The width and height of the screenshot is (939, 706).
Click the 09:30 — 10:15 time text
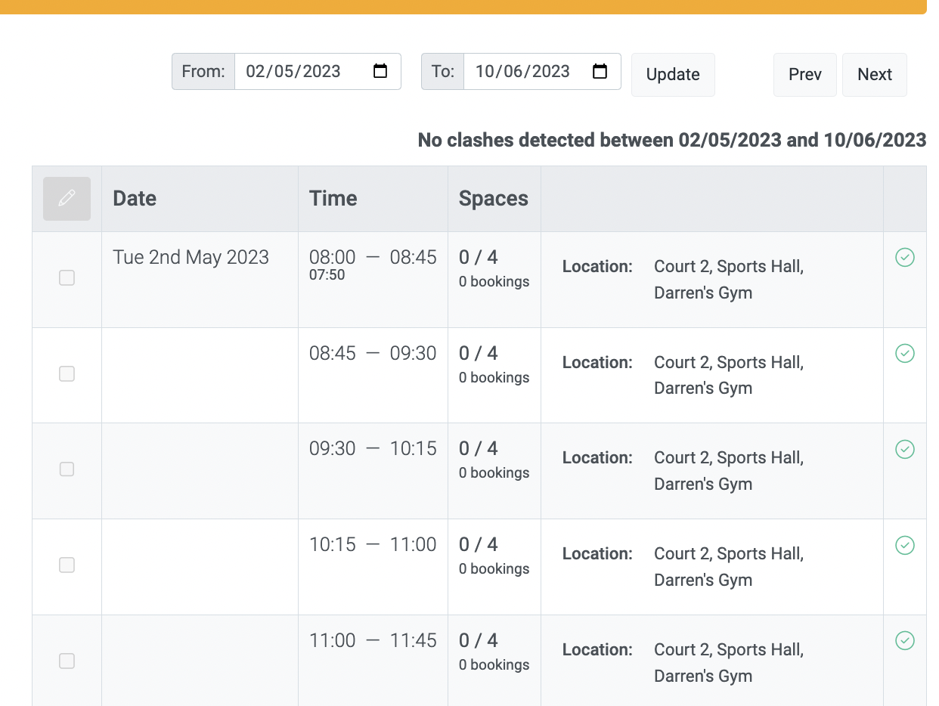tap(373, 448)
